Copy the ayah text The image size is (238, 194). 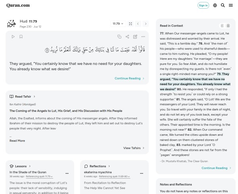[119, 37]
